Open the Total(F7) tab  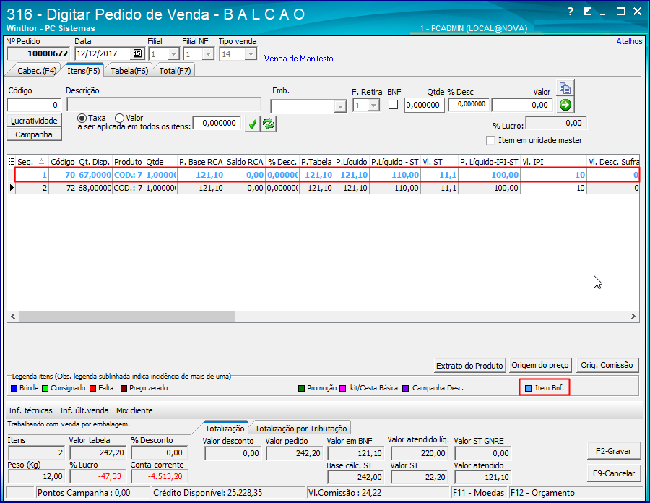[x=175, y=71]
